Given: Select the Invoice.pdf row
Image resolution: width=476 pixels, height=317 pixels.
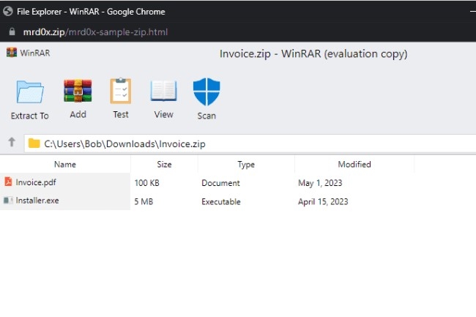Looking at the screenshot, I should pyautogui.click(x=238, y=182).
